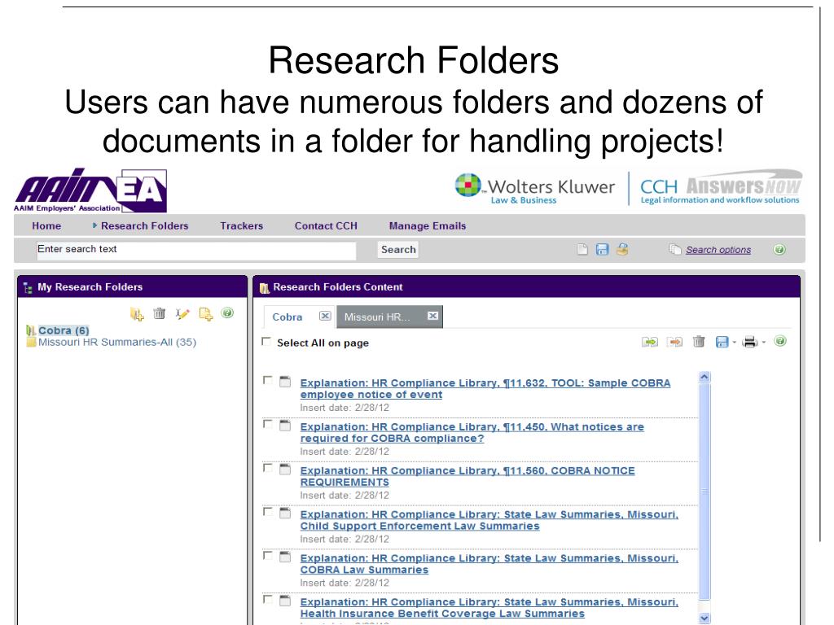Check box for What notices are required document
The width and height of the screenshot is (834, 625).
(x=267, y=424)
